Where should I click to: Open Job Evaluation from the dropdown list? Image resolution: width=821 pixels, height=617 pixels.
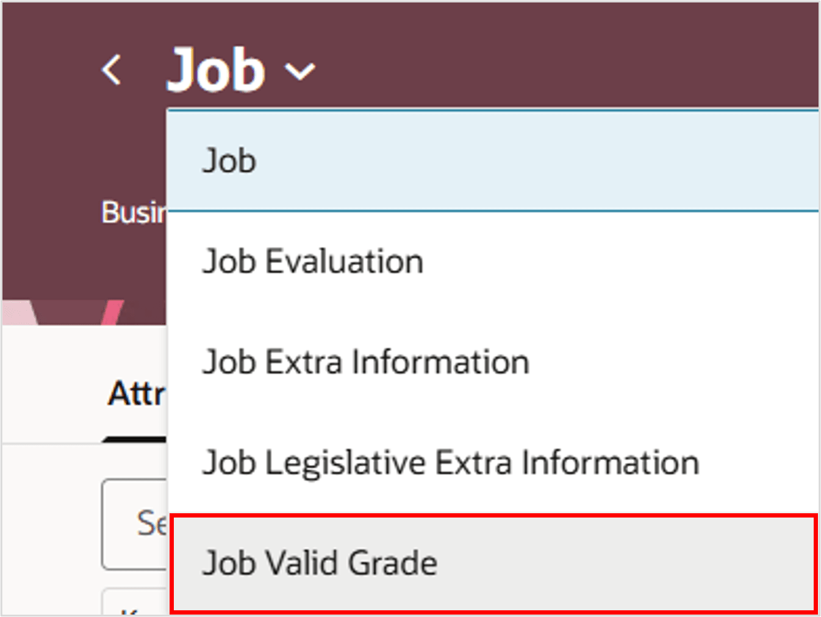(312, 261)
